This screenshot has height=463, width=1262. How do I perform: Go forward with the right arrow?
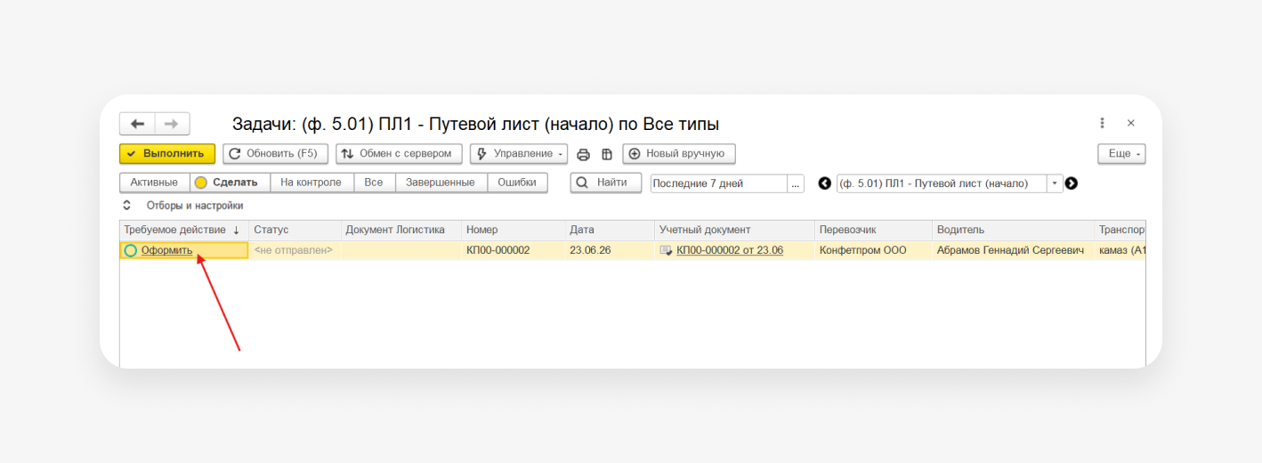173,124
